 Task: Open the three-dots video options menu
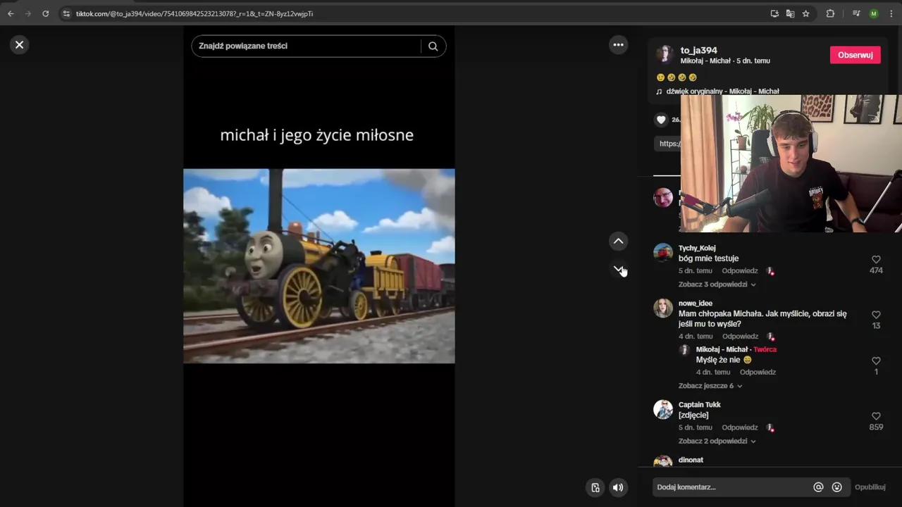[x=618, y=44]
